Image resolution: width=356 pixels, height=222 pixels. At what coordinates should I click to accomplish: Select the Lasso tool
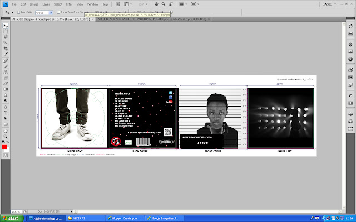pyautogui.click(x=6, y=37)
